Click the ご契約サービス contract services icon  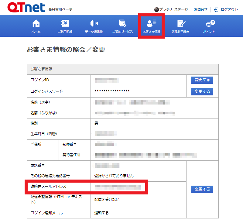tap(122, 23)
